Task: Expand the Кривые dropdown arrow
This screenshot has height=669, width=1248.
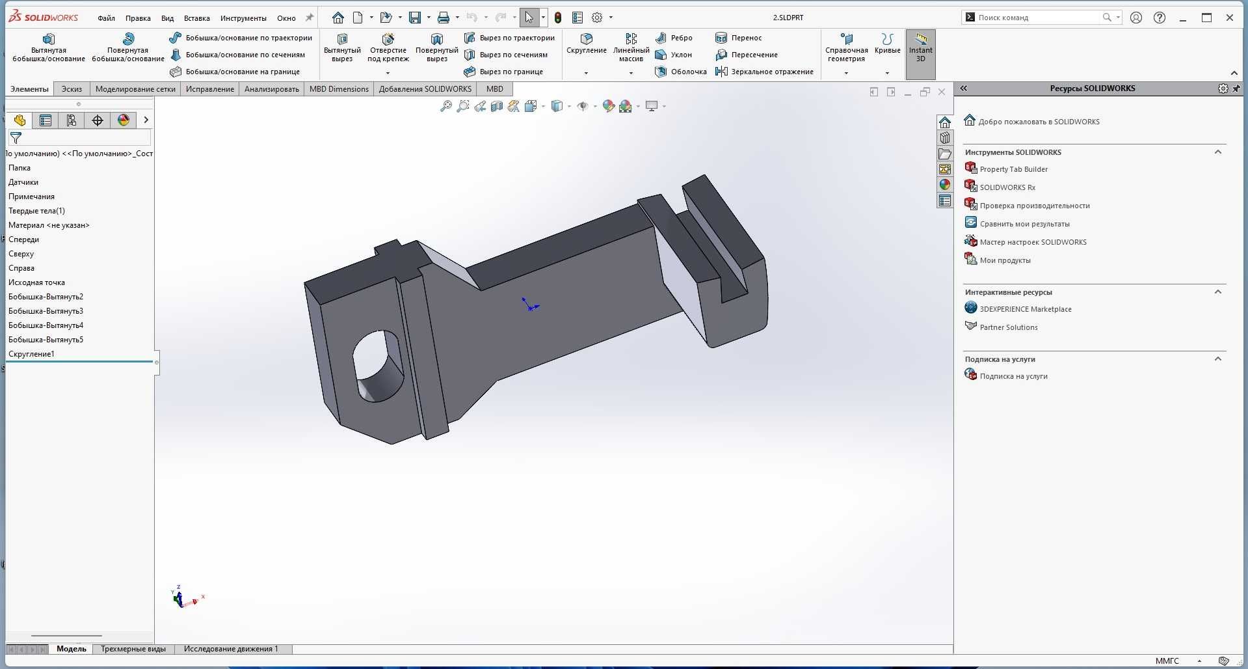Action: pos(887,73)
